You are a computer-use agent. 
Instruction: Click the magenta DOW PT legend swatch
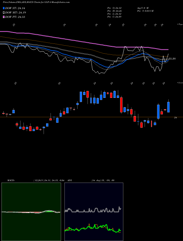4,17
